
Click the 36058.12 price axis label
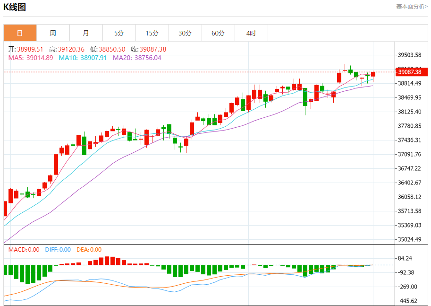410,197
